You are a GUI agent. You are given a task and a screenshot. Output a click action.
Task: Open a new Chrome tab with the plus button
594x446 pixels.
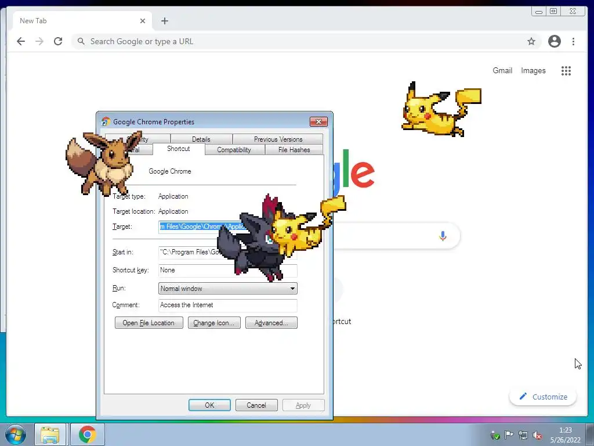(164, 21)
